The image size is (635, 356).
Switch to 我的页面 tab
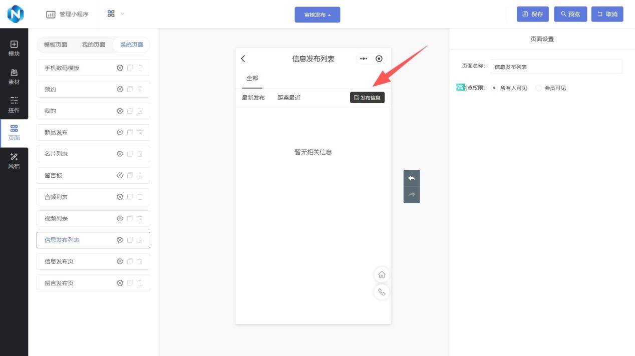coord(94,45)
